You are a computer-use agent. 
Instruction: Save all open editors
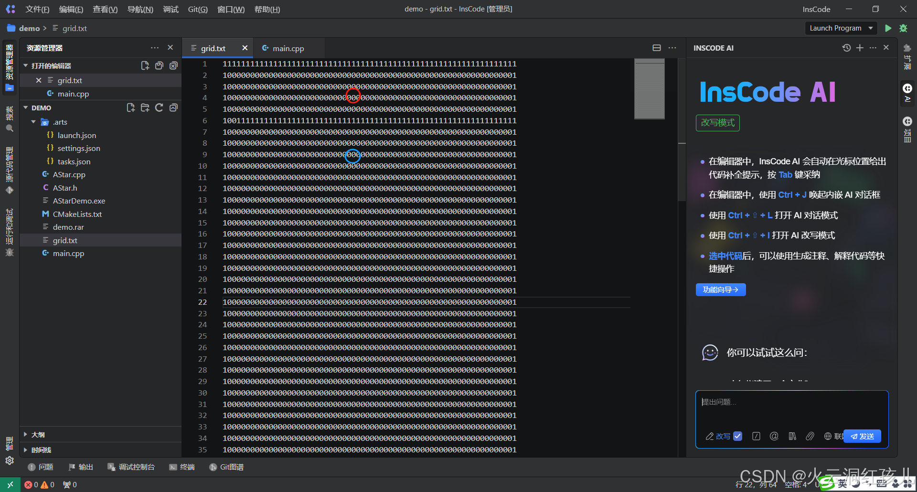tap(159, 65)
